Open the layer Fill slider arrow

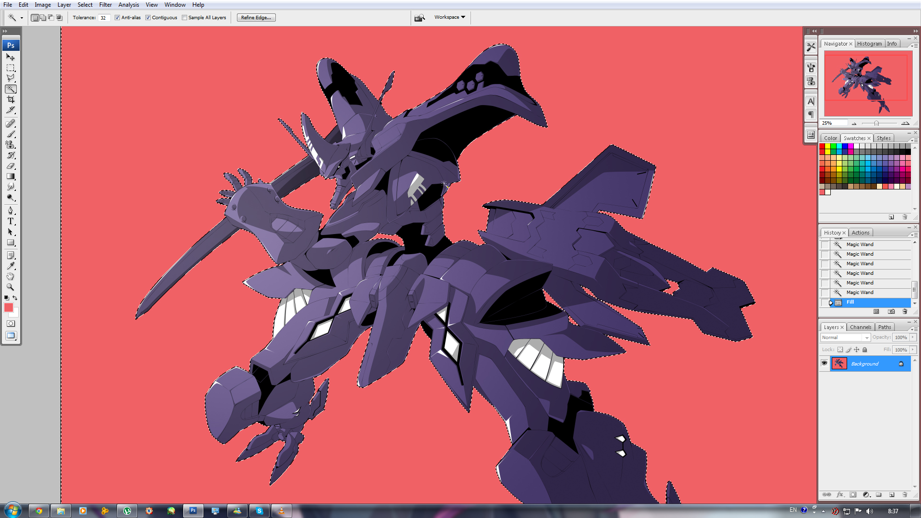[x=913, y=350]
